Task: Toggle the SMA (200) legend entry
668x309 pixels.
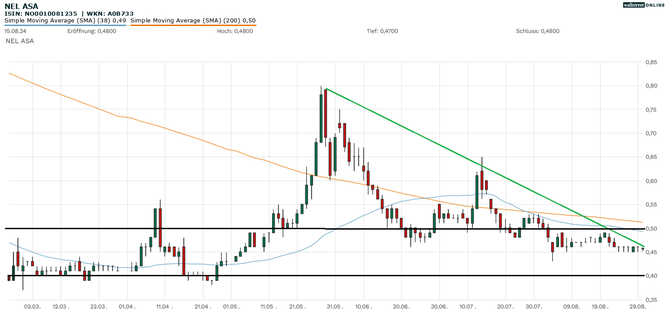Action: coord(193,20)
